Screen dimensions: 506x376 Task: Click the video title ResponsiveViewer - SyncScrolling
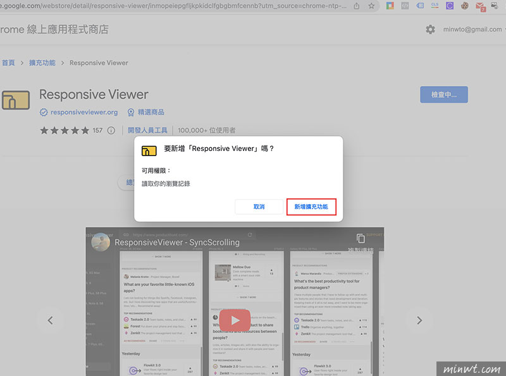click(x=177, y=242)
